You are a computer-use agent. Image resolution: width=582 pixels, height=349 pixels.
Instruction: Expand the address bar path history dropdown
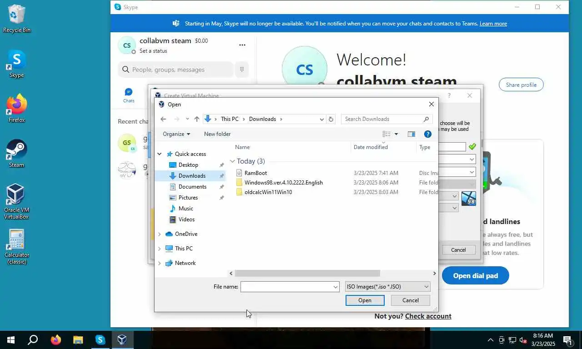coord(322,119)
